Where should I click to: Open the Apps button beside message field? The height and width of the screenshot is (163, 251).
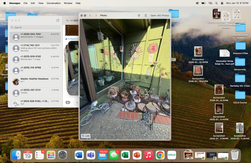tap(67, 102)
